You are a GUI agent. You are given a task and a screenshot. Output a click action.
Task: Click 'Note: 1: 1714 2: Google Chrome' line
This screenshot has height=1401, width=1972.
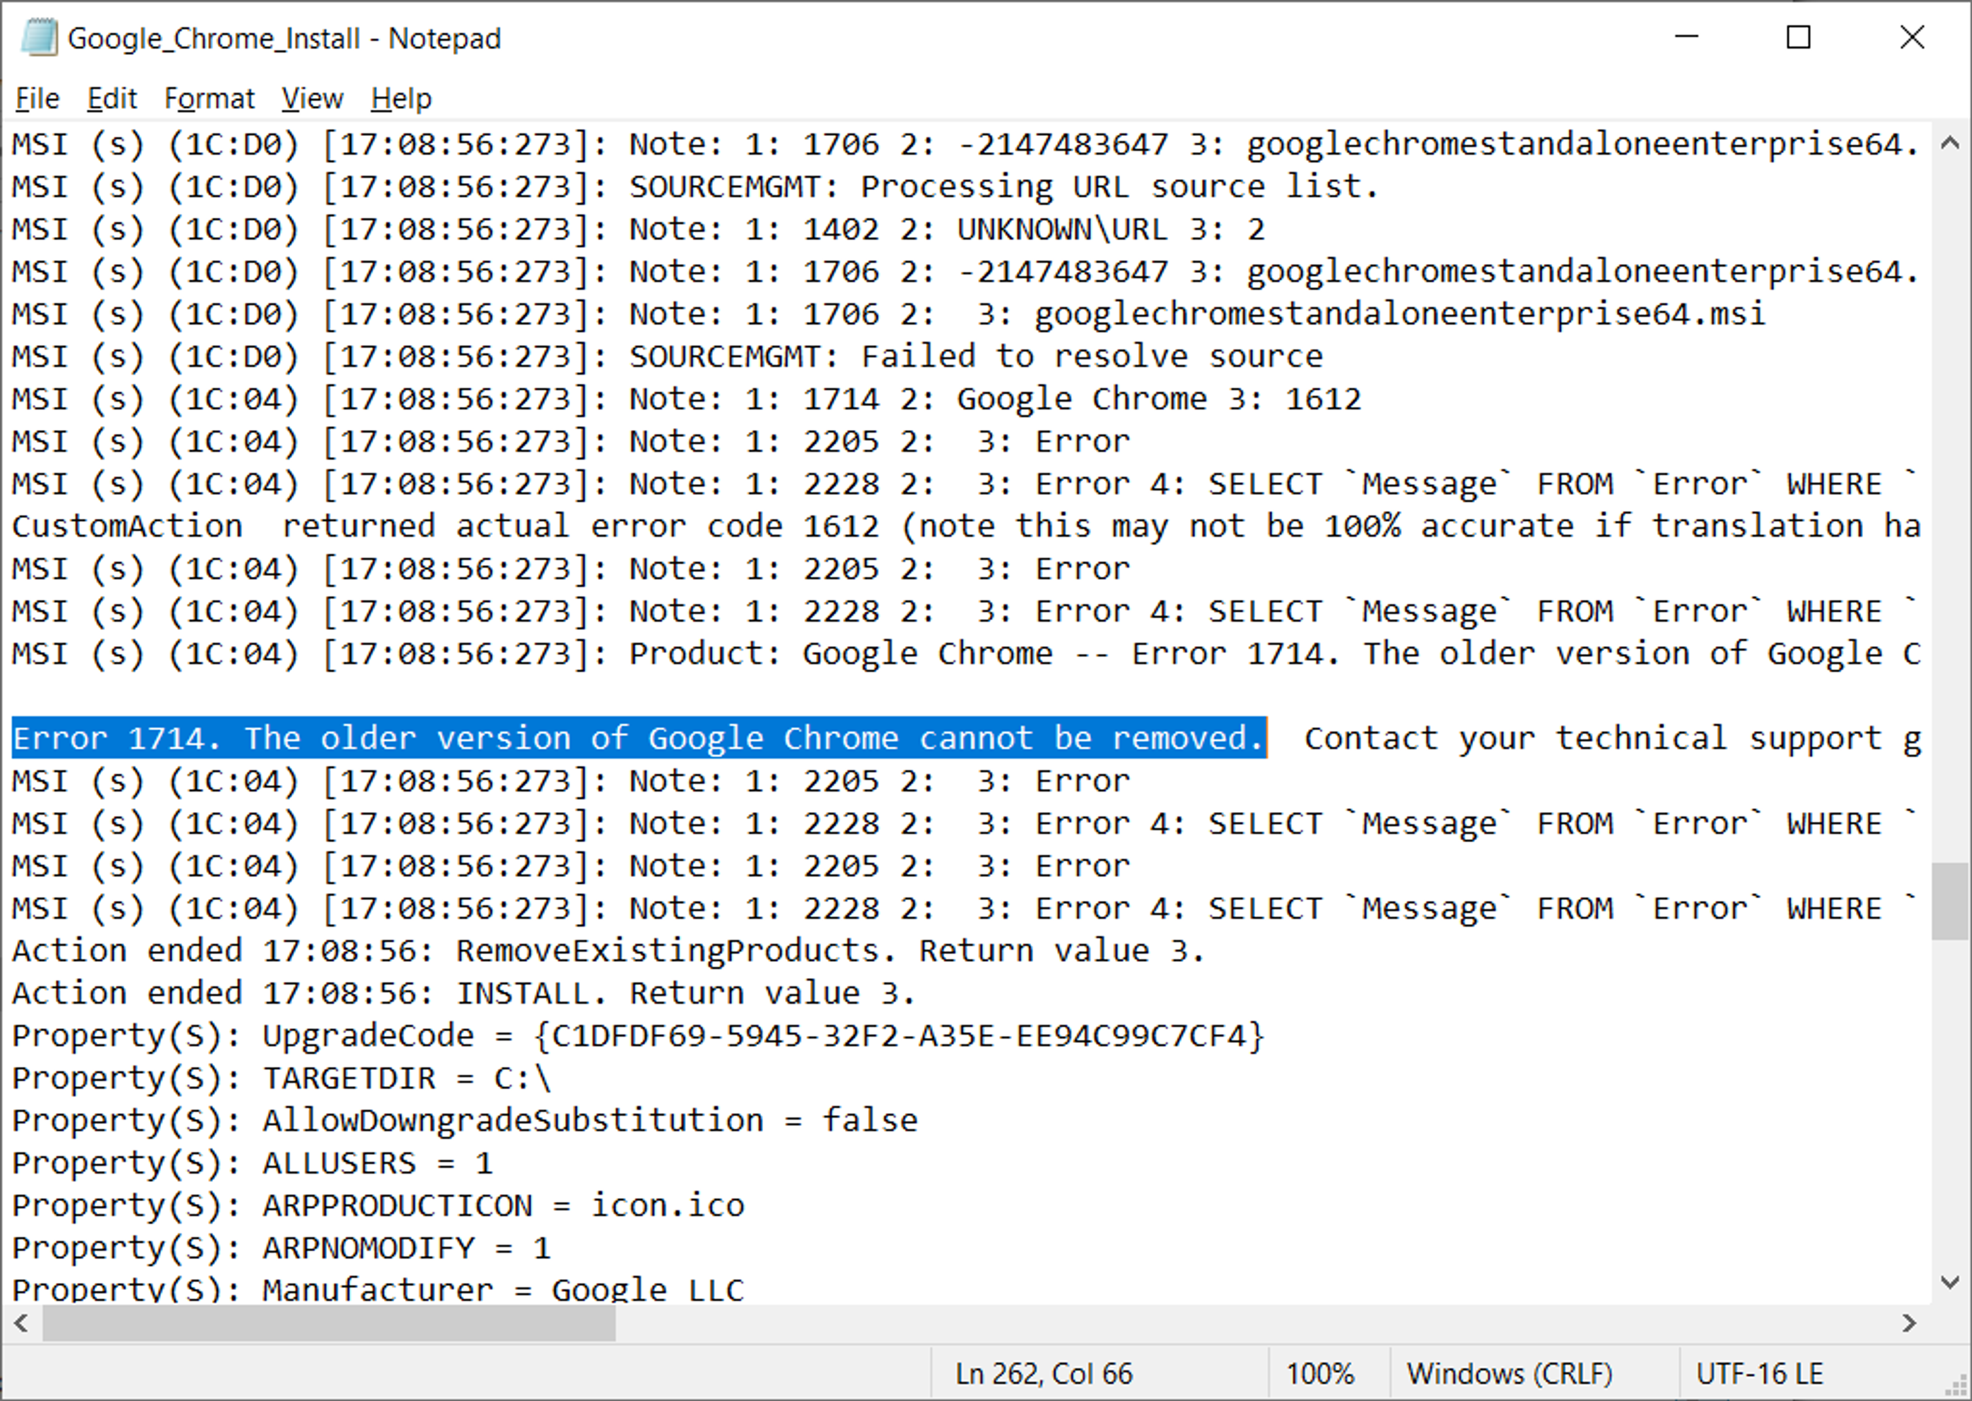[687, 399]
